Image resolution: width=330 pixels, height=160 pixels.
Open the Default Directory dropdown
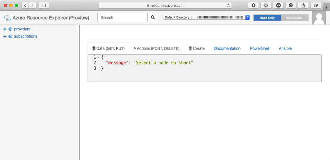coord(206,17)
